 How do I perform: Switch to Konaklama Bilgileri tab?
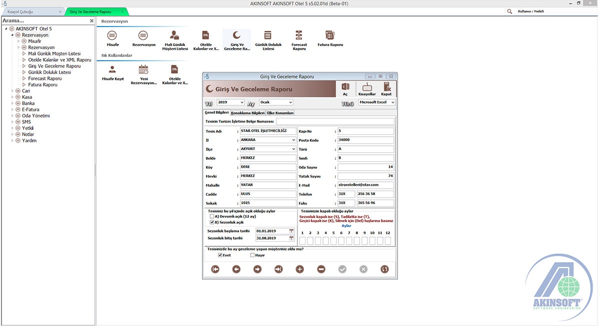tap(247, 113)
